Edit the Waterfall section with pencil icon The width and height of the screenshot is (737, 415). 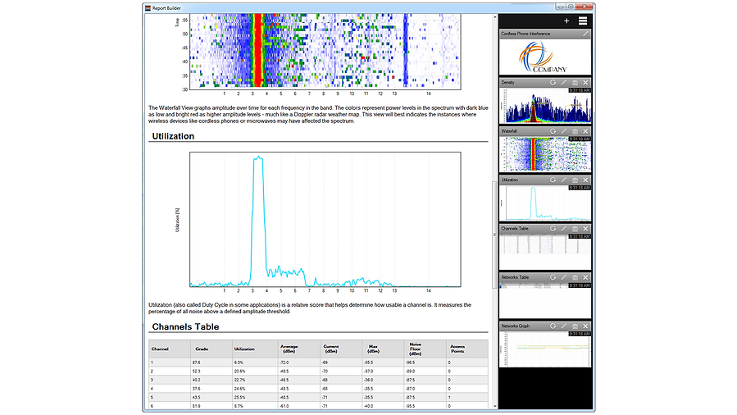pos(564,131)
